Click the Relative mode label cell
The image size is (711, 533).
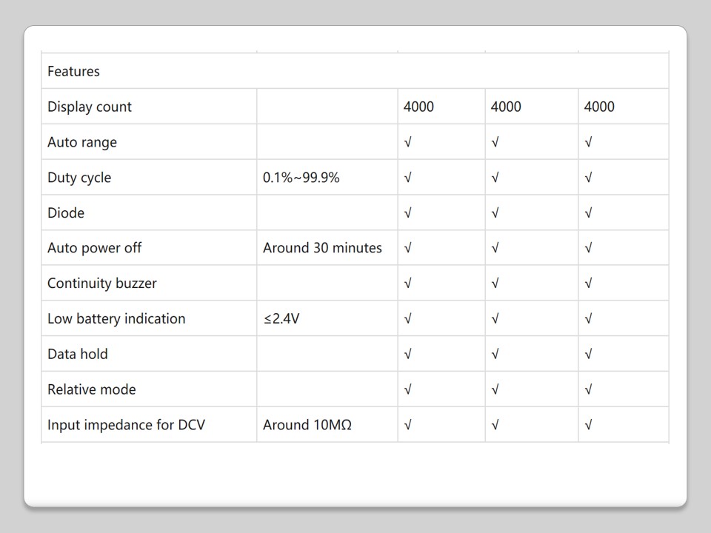[x=92, y=389]
